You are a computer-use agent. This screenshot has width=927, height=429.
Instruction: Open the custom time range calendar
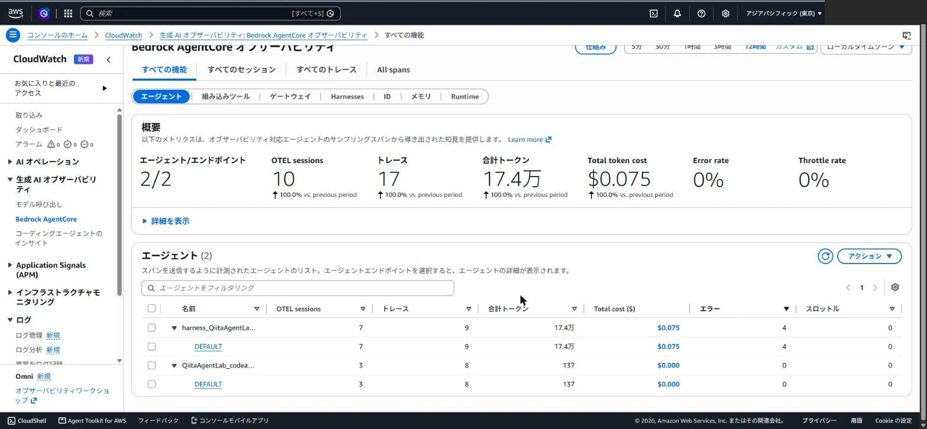tap(810, 47)
